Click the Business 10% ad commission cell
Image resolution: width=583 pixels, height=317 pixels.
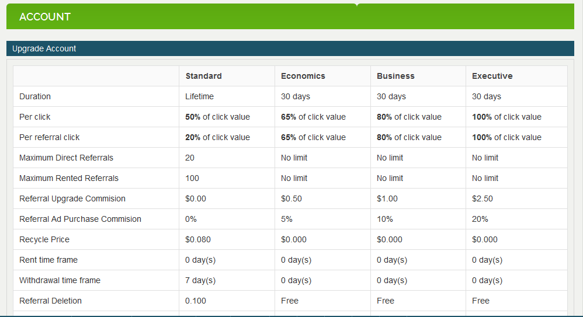click(385, 219)
